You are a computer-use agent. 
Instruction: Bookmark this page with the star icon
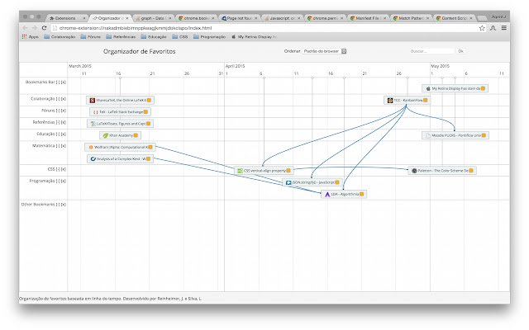coord(482,28)
